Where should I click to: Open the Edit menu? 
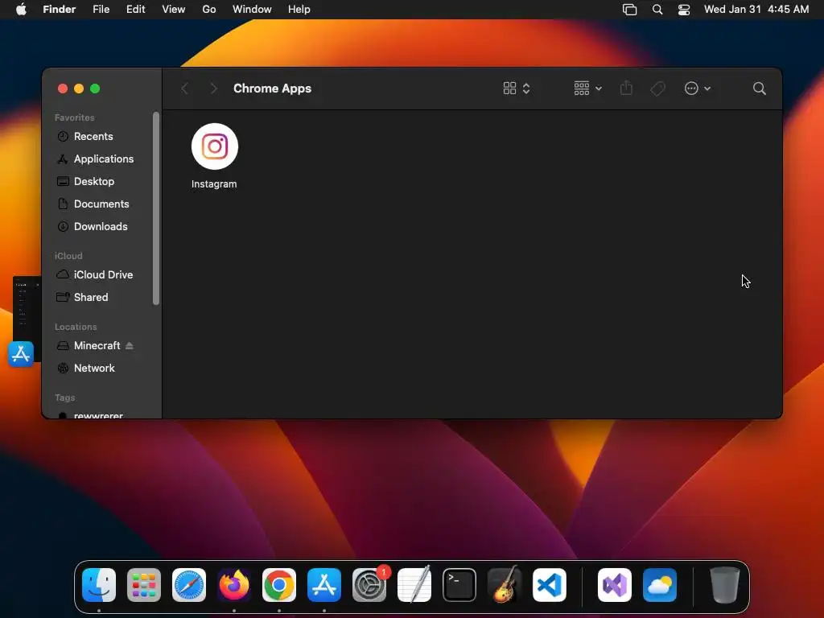[x=135, y=10]
